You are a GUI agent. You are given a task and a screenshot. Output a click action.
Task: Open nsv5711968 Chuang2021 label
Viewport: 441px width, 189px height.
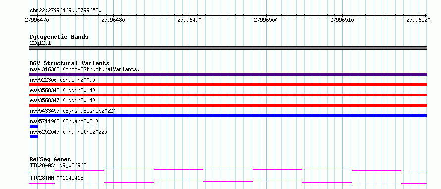[x=64, y=121]
